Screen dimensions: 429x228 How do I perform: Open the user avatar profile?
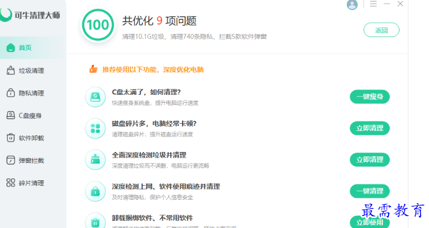pos(352,4)
